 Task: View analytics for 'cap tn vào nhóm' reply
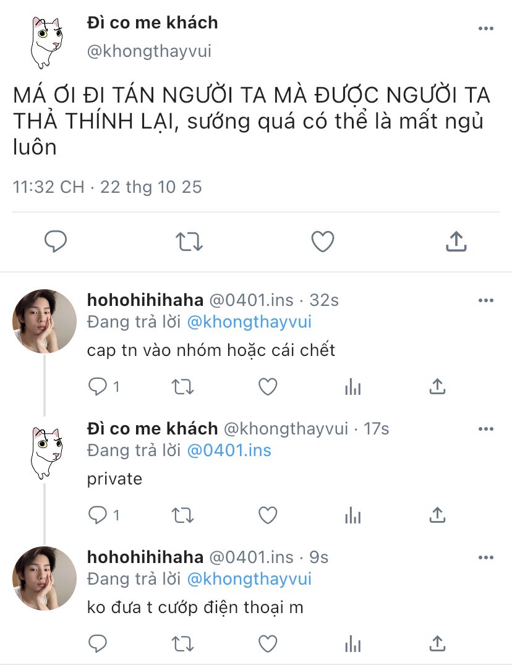pyautogui.click(x=352, y=387)
